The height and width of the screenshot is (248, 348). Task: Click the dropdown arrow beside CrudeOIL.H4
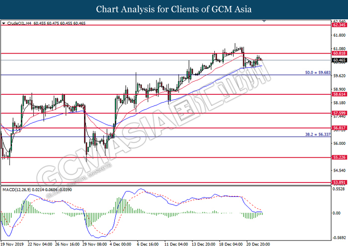click(x=3, y=23)
